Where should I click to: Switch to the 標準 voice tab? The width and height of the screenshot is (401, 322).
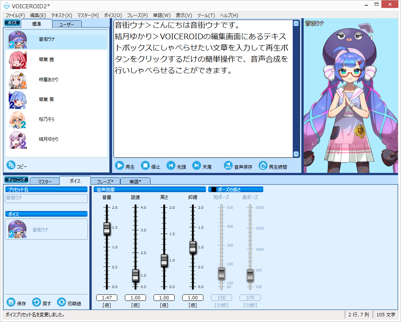tap(37, 24)
